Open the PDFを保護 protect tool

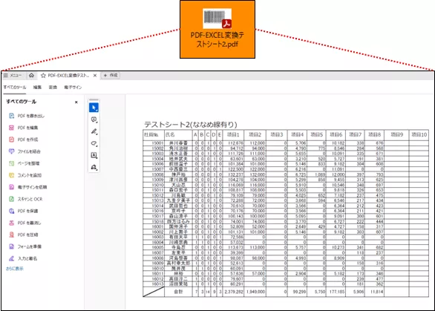(24, 211)
